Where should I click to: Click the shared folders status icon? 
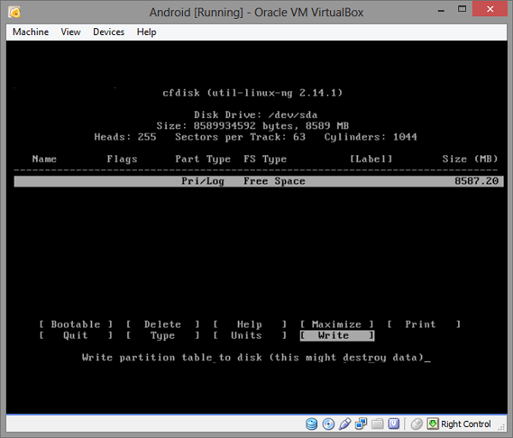tap(377, 424)
